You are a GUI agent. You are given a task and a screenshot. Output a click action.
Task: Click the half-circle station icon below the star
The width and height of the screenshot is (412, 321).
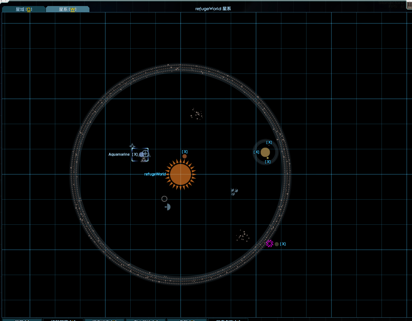[x=168, y=207]
